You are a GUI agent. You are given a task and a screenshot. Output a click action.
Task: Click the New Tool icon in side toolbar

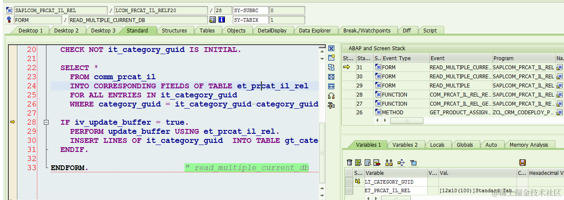pyautogui.click(x=331, y=58)
